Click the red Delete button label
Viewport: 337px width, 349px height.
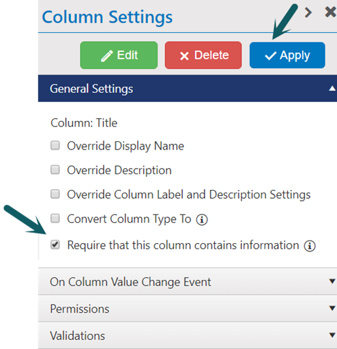click(x=211, y=55)
